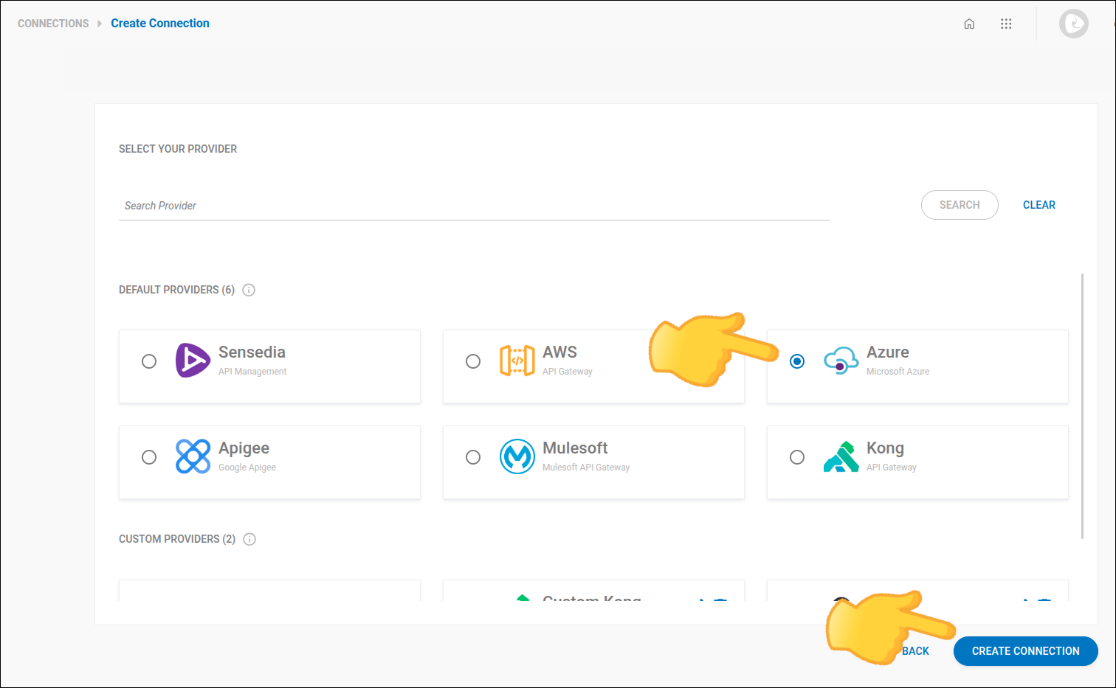This screenshot has height=688, width=1116.
Task: Click the Sensedia logo icon
Action: tap(193, 361)
